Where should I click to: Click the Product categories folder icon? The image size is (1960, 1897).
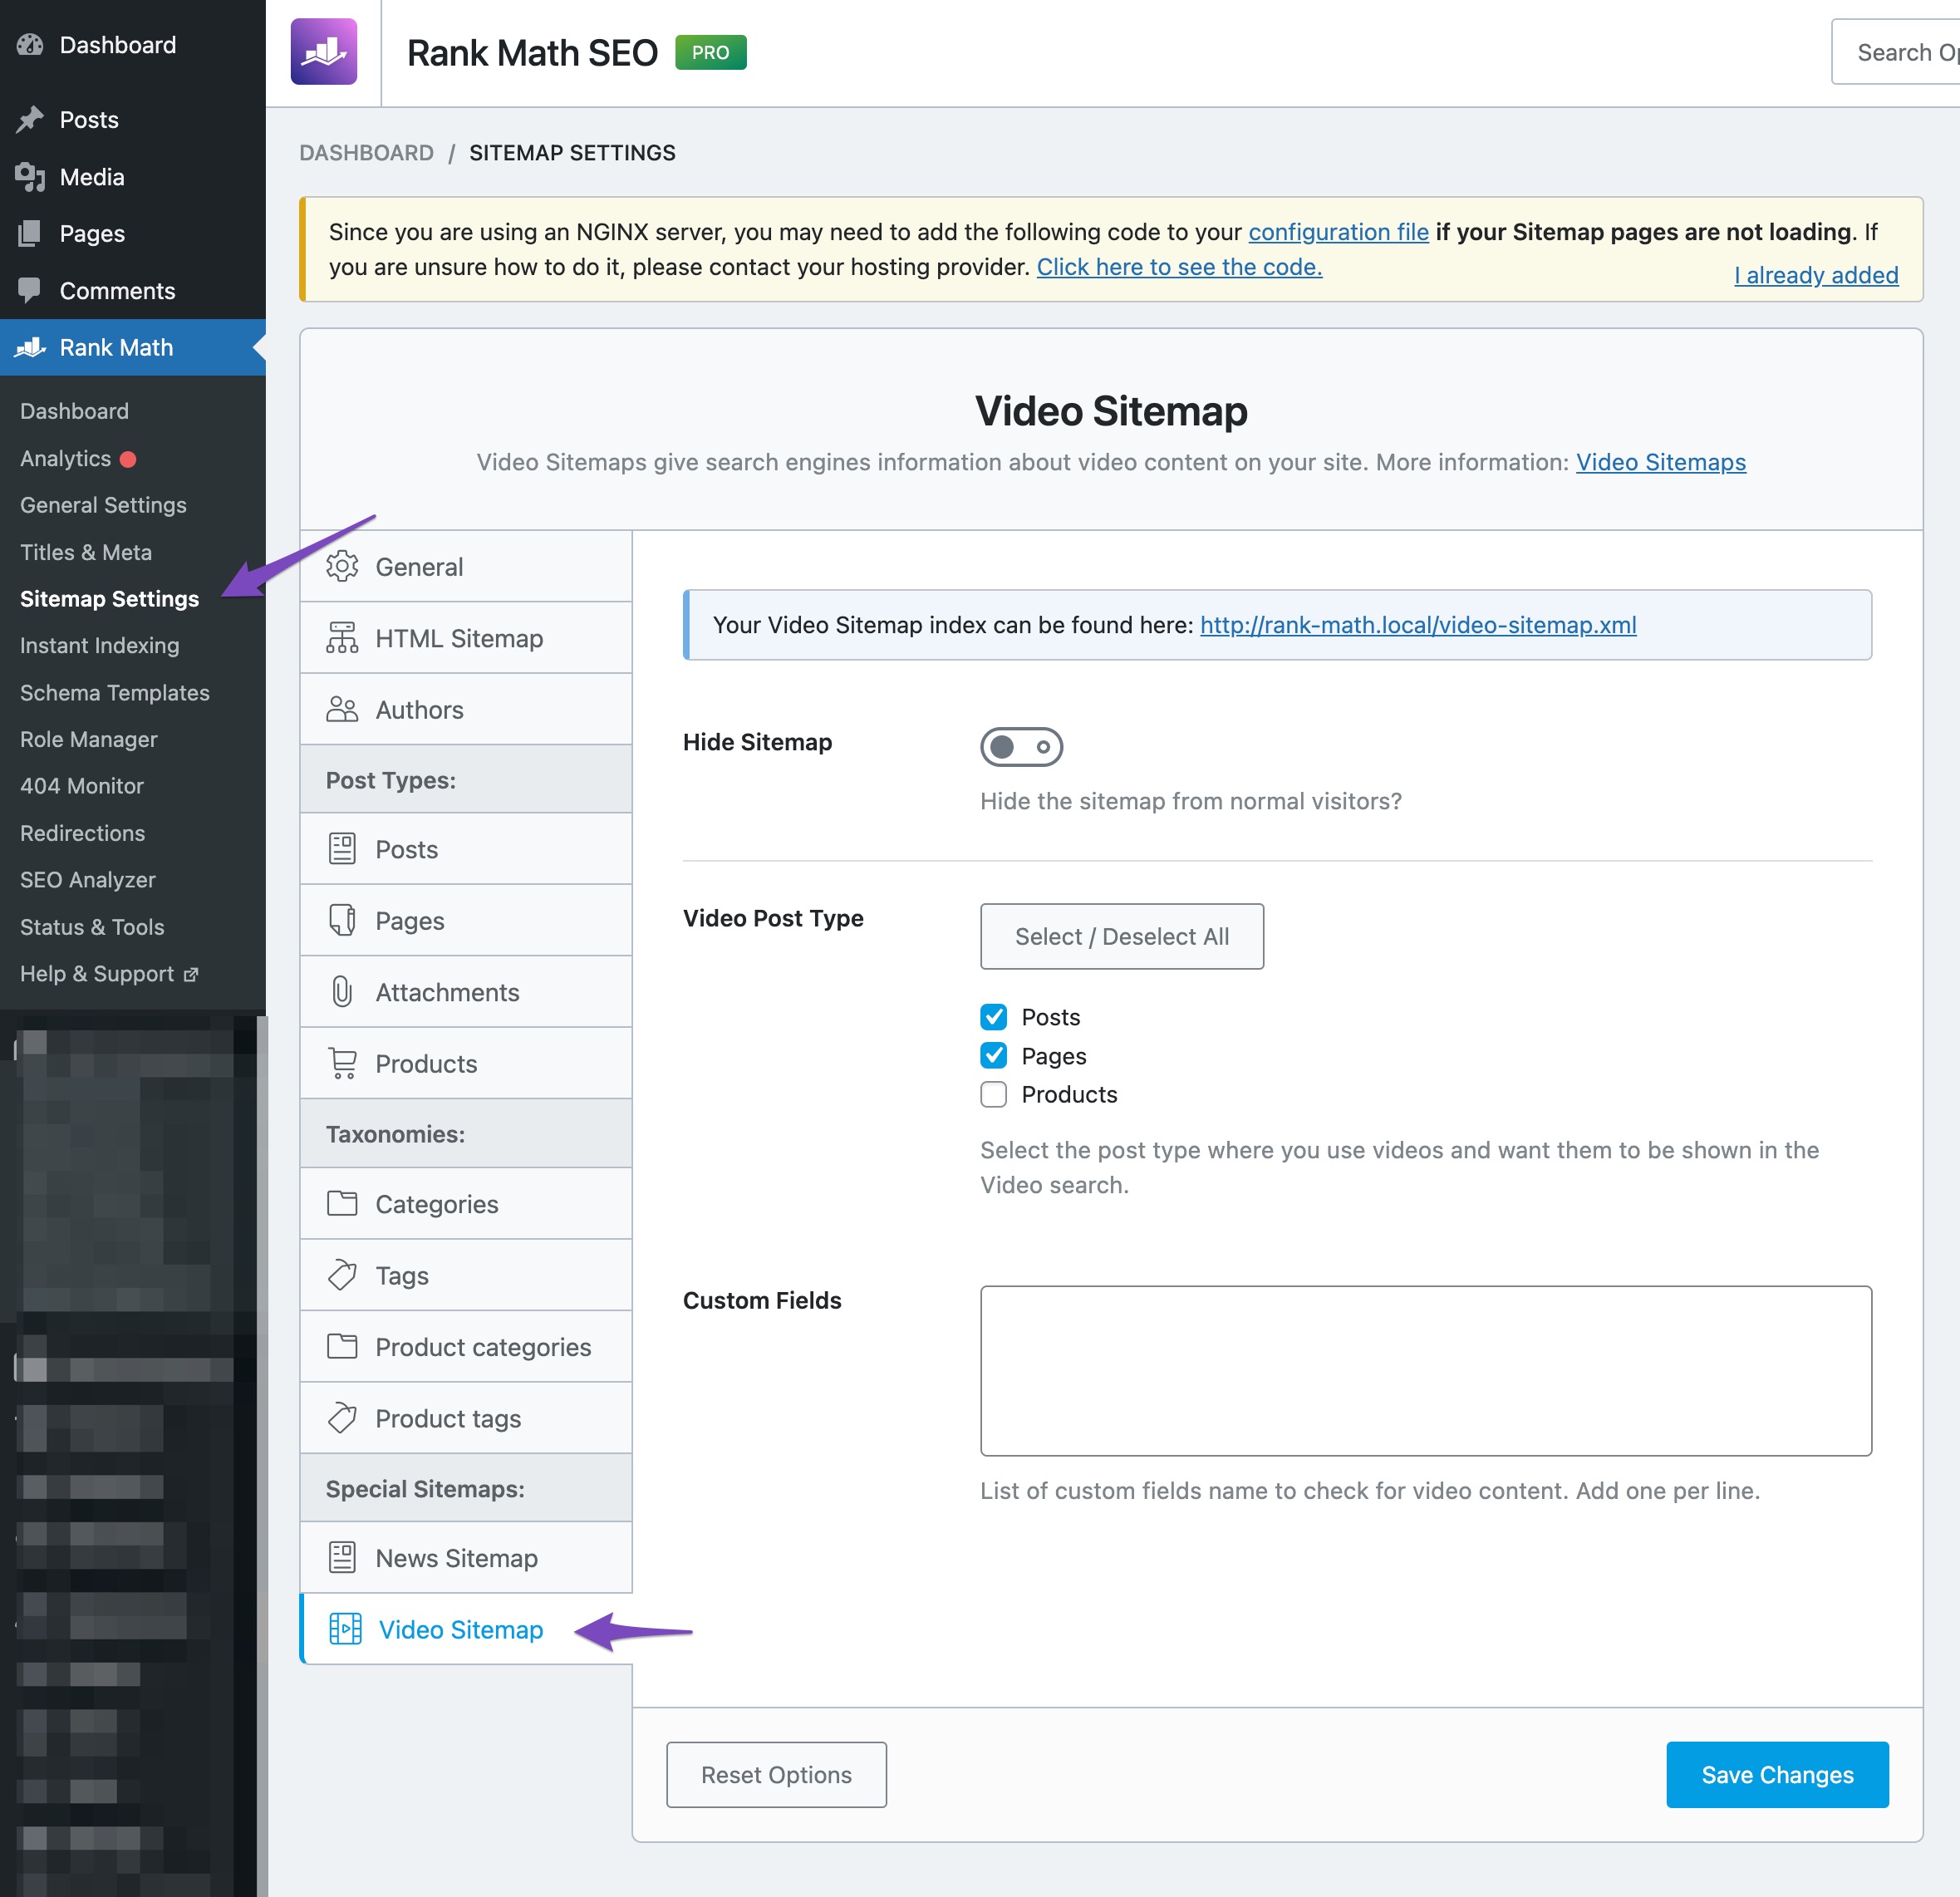[342, 1346]
